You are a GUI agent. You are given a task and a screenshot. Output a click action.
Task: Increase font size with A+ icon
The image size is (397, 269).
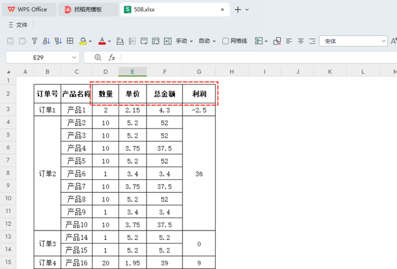[394, 41]
